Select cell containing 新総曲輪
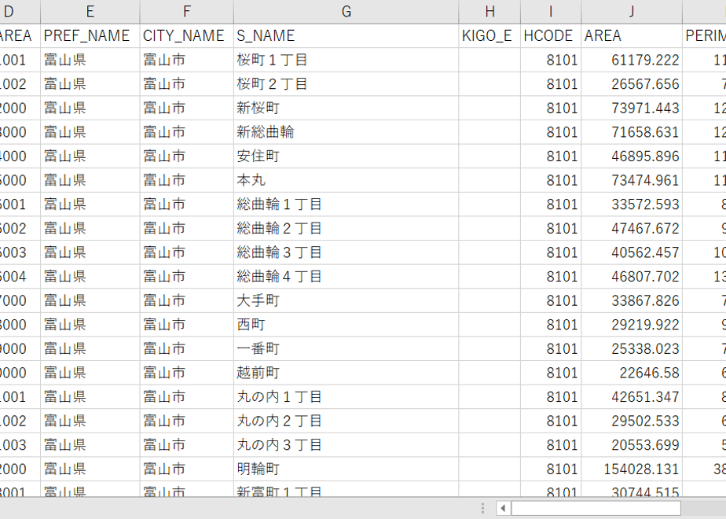 [346, 132]
